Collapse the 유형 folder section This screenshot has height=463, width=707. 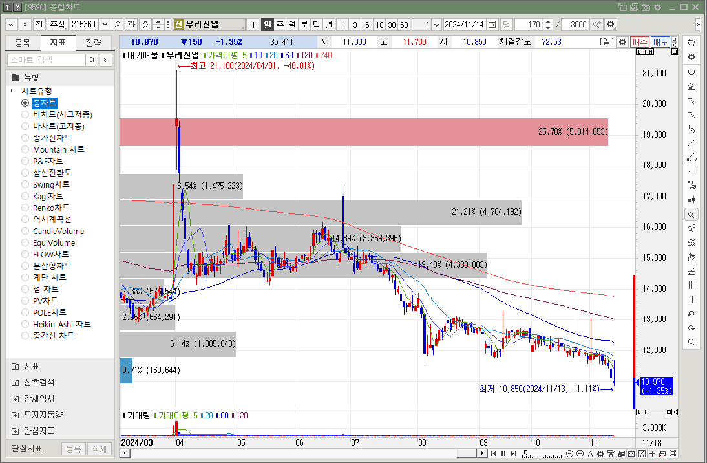pos(15,77)
